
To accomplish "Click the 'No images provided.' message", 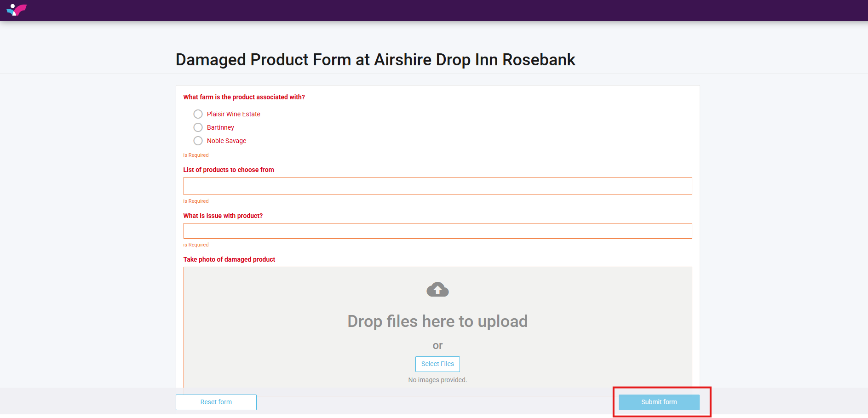I will click(x=437, y=380).
